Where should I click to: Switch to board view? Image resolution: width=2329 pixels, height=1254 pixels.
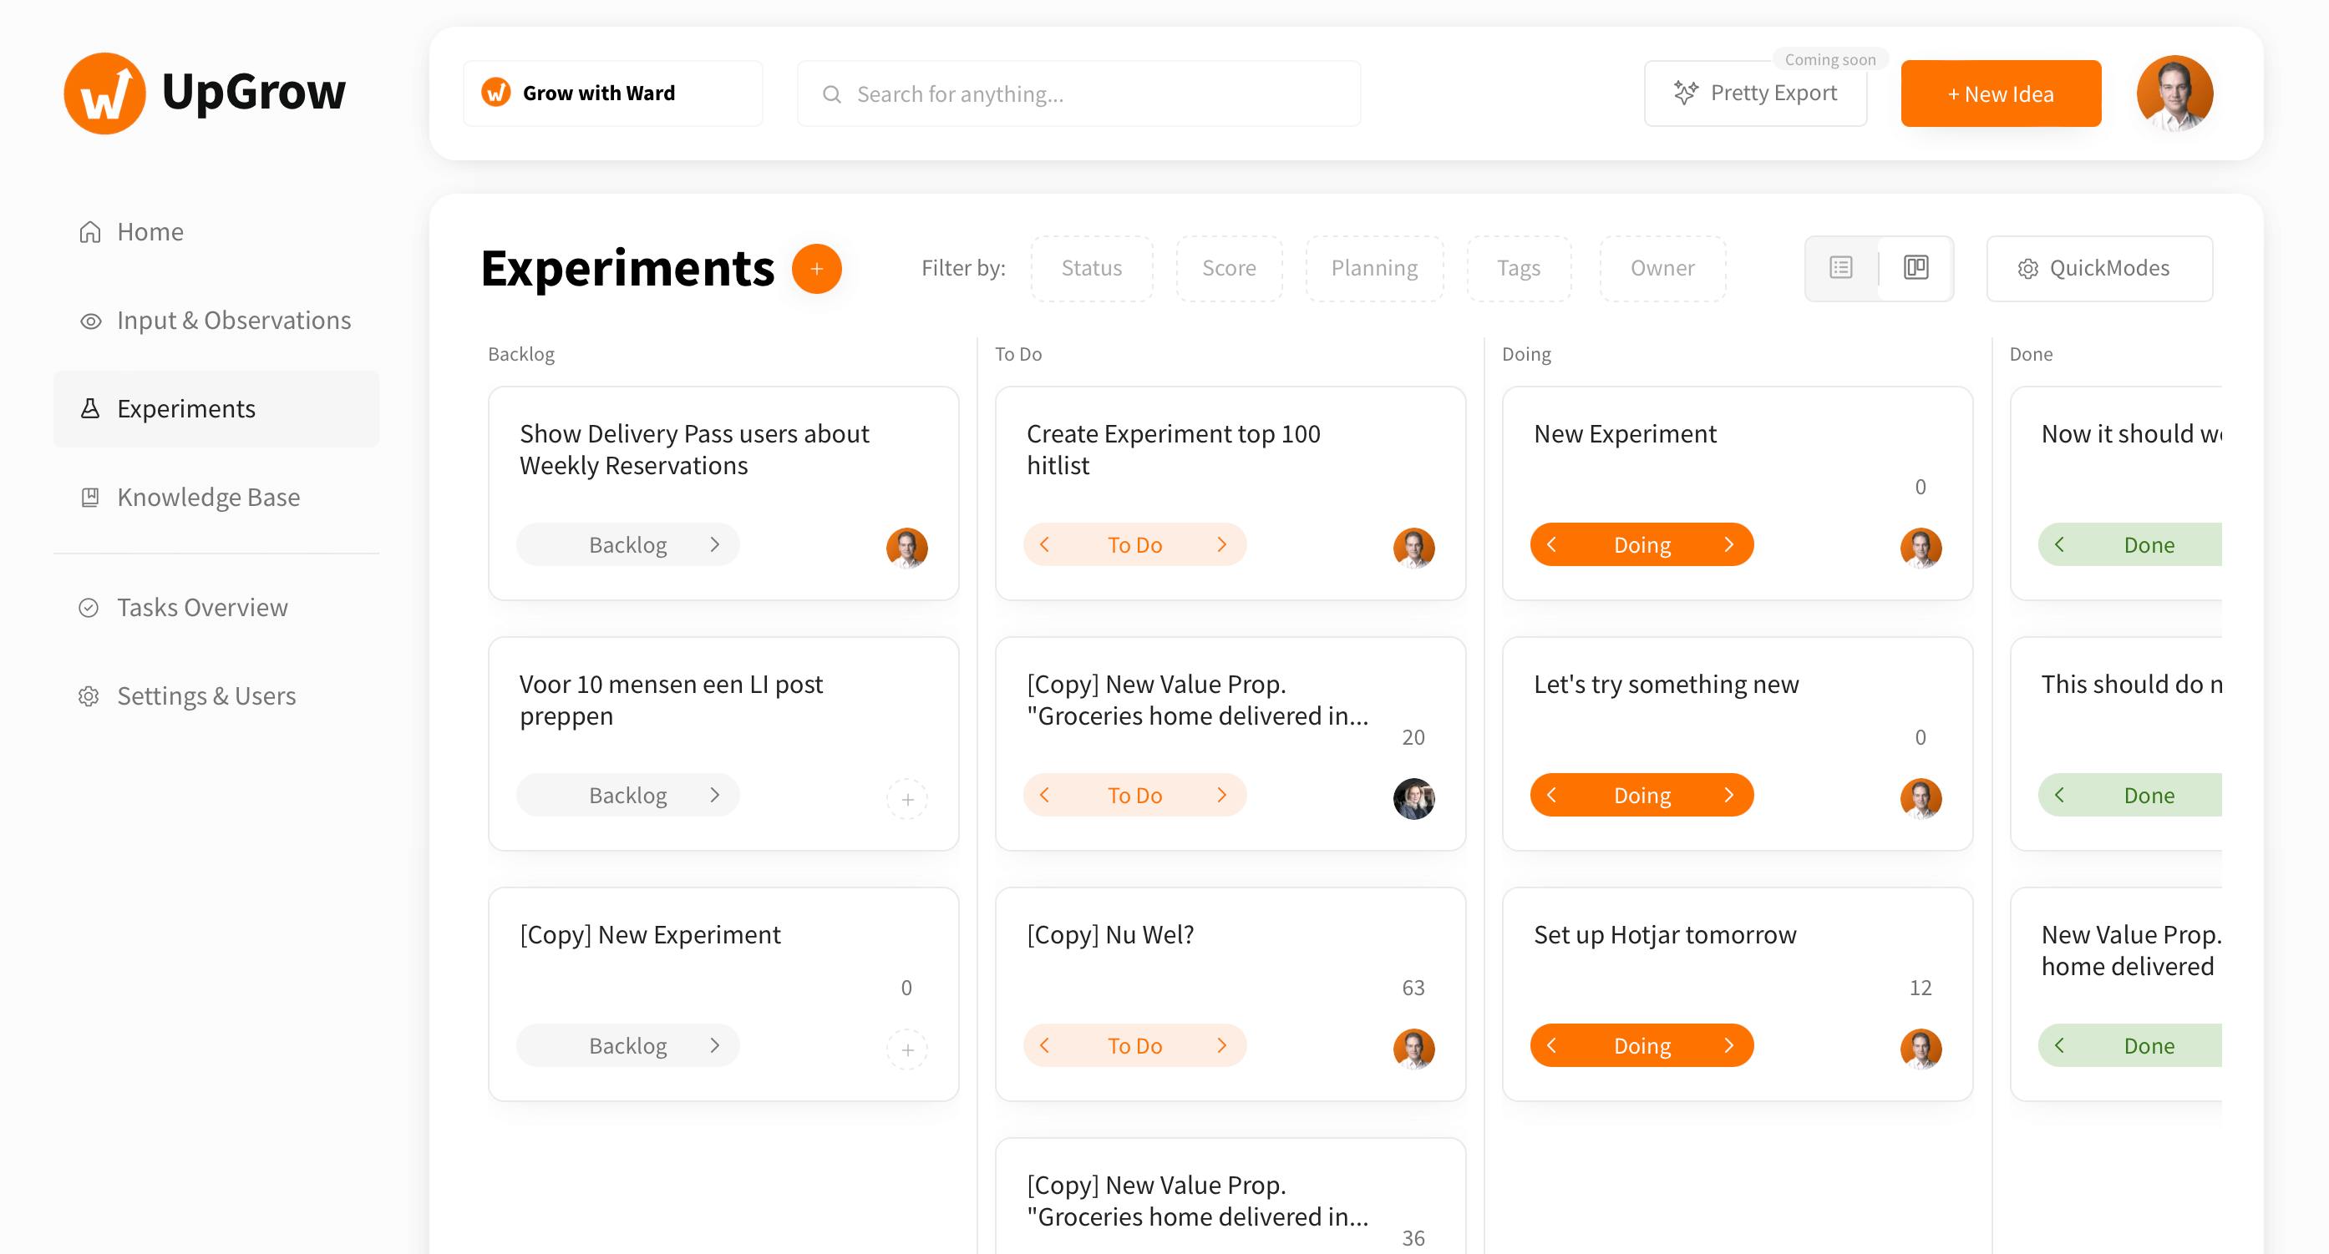[1915, 267]
